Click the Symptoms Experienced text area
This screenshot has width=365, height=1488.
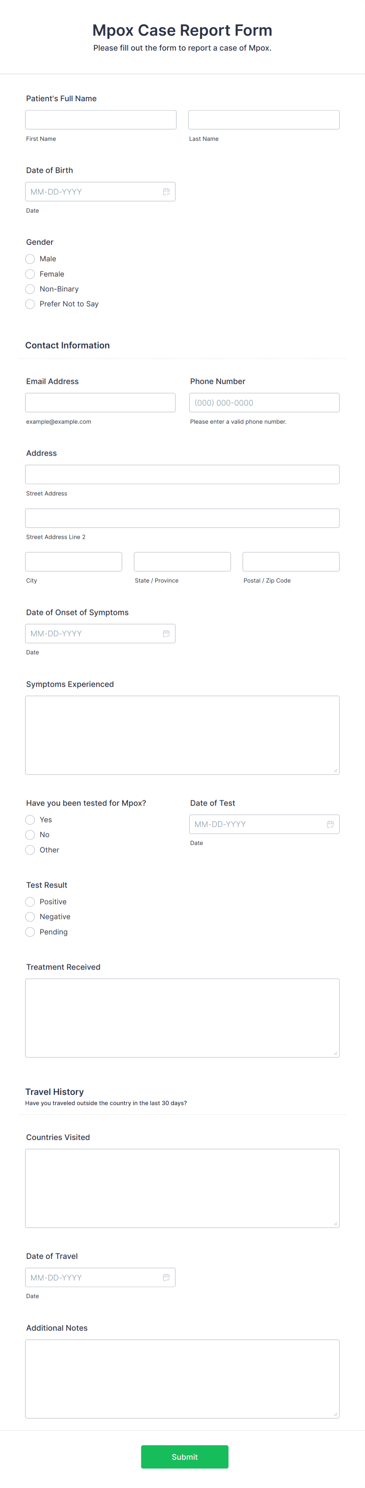pyautogui.click(x=182, y=734)
